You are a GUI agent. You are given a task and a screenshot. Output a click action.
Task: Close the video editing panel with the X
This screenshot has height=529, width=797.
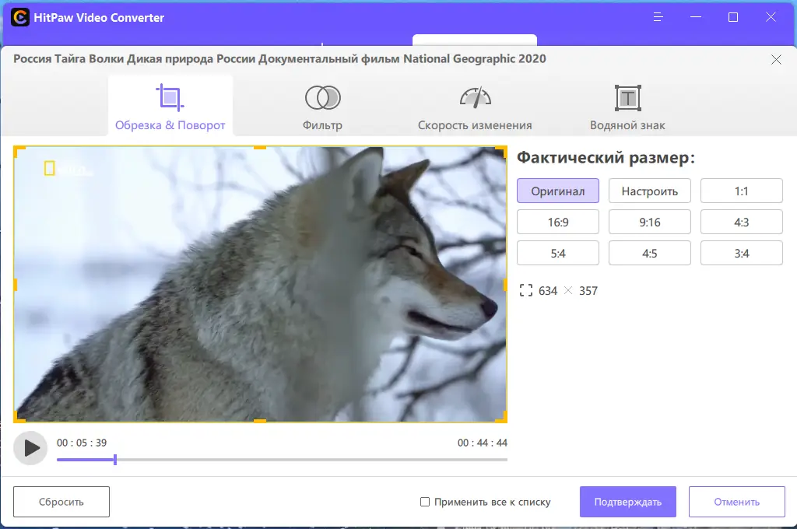point(776,59)
